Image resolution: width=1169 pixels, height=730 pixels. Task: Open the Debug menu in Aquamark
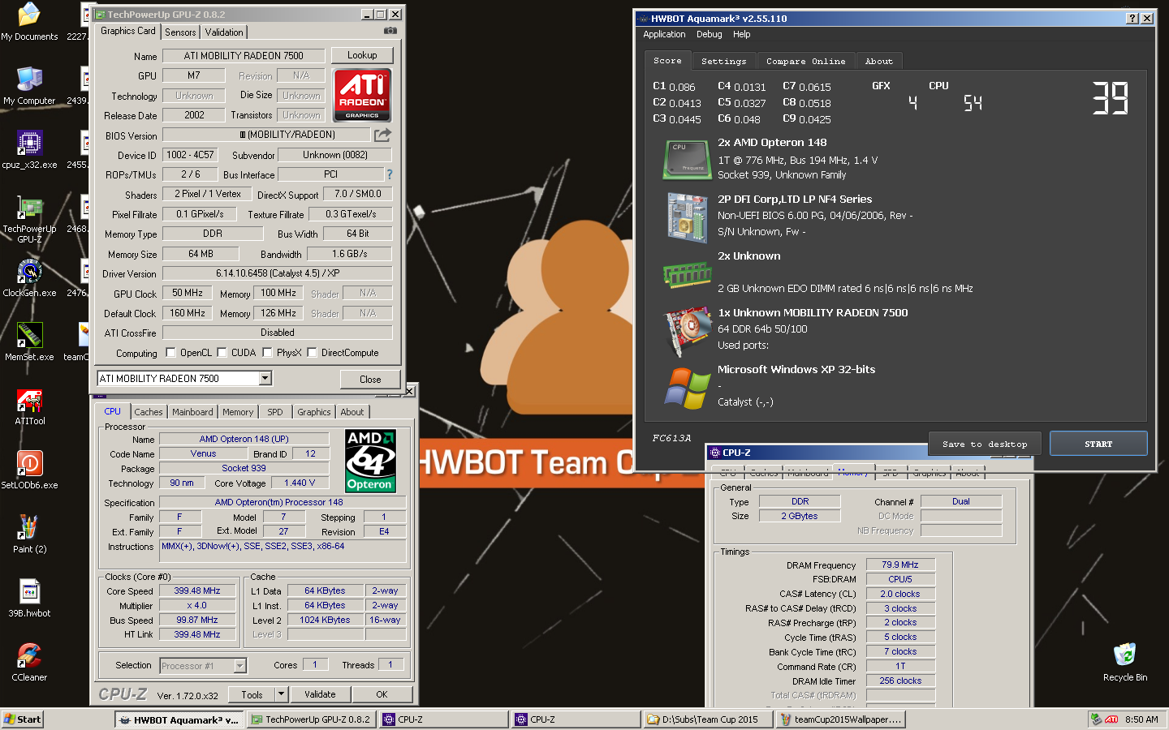709,34
